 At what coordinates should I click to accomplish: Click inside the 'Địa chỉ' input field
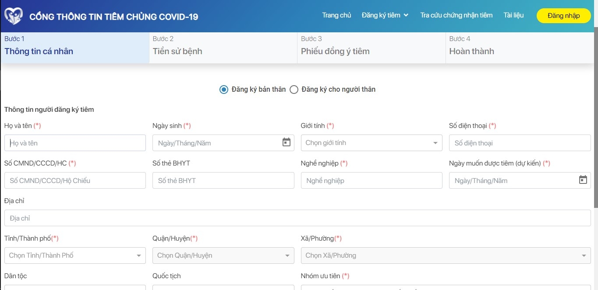[x=297, y=217]
